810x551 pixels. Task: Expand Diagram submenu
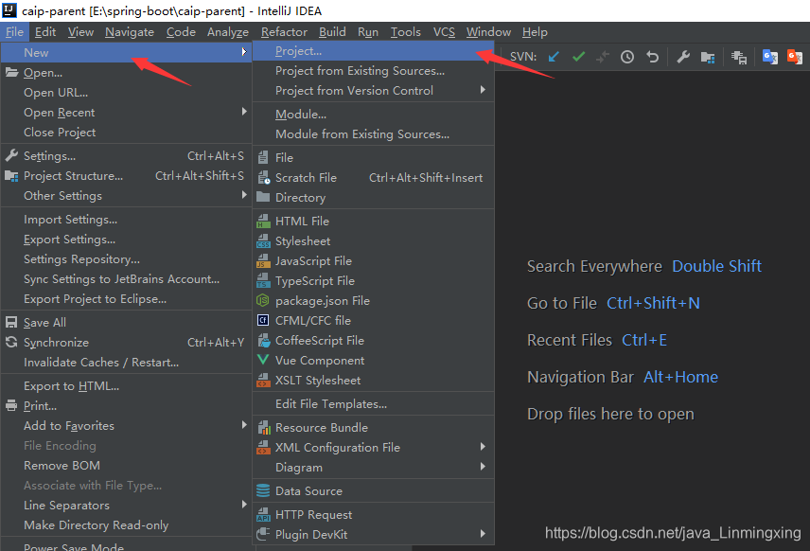coord(374,468)
